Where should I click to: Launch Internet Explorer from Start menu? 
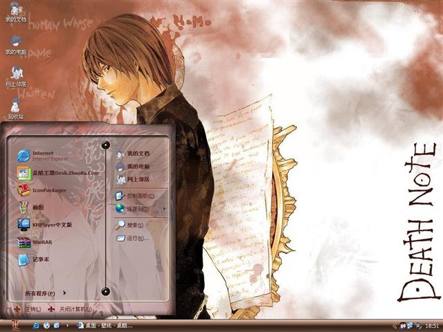(43, 156)
